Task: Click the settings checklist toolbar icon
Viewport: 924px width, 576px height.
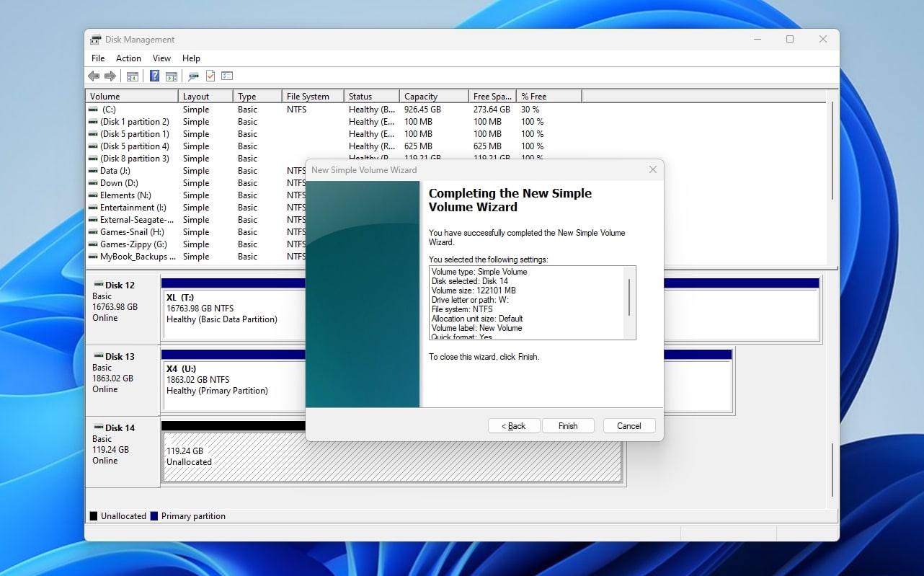Action: click(x=227, y=76)
